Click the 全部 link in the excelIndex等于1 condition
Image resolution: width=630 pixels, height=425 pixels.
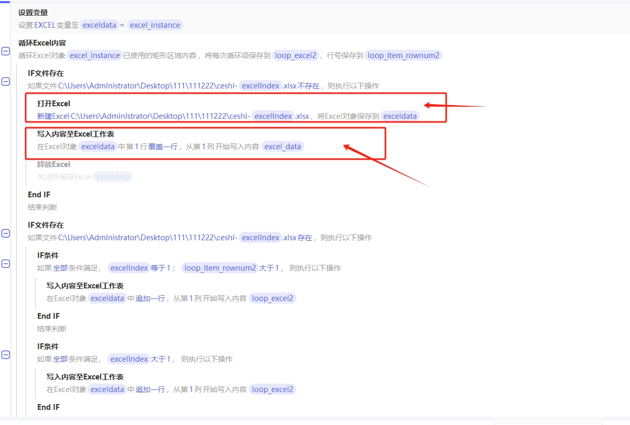(x=60, y=268)
